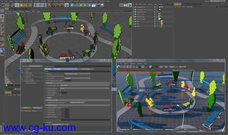Switch to the Render Passes tab
This screenshot has width=228, height=135.
[x=85, y=69]
